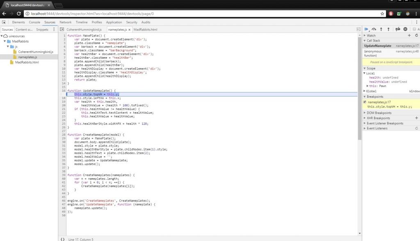The width and height of the screenshot is (420, 241).
Task: Uncheck the nameplates.js:17 breakpoint checkbox
Action: [x=365, y=102]
